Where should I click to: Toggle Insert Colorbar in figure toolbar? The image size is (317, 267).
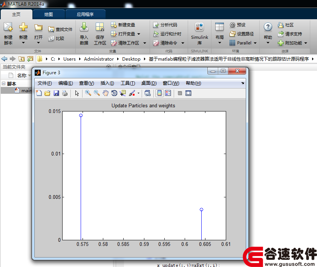159,93
